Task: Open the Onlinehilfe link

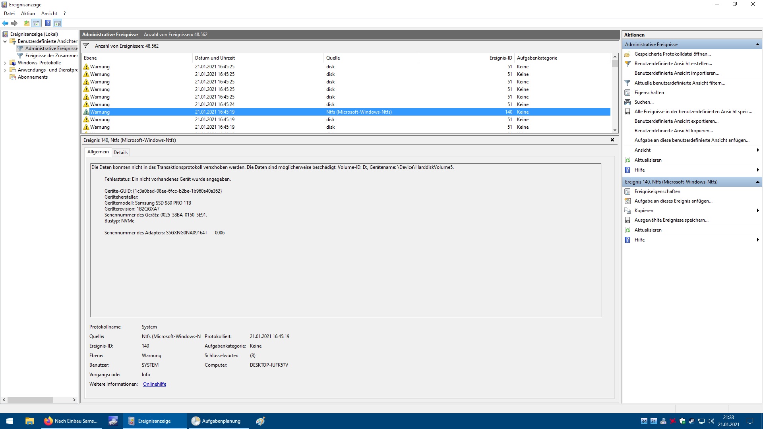Action: point(155,384)
